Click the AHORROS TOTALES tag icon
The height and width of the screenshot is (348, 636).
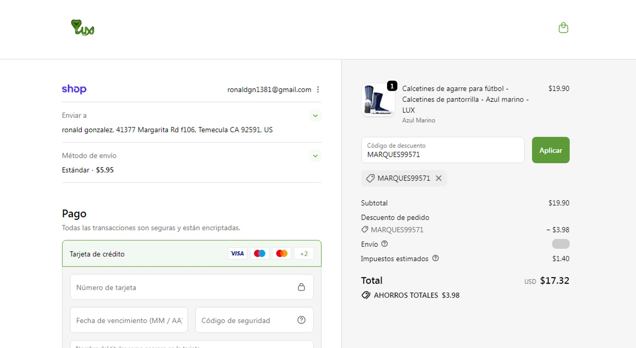click(x=366, y=295)
